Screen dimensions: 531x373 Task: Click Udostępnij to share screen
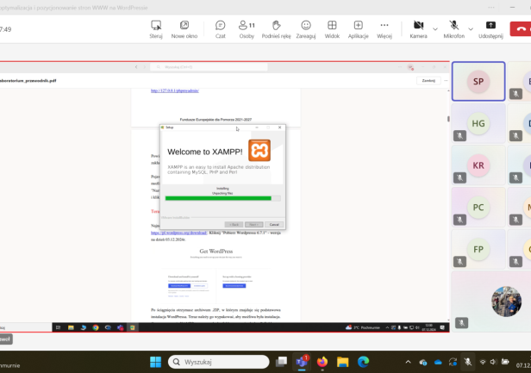pos(490,29)
